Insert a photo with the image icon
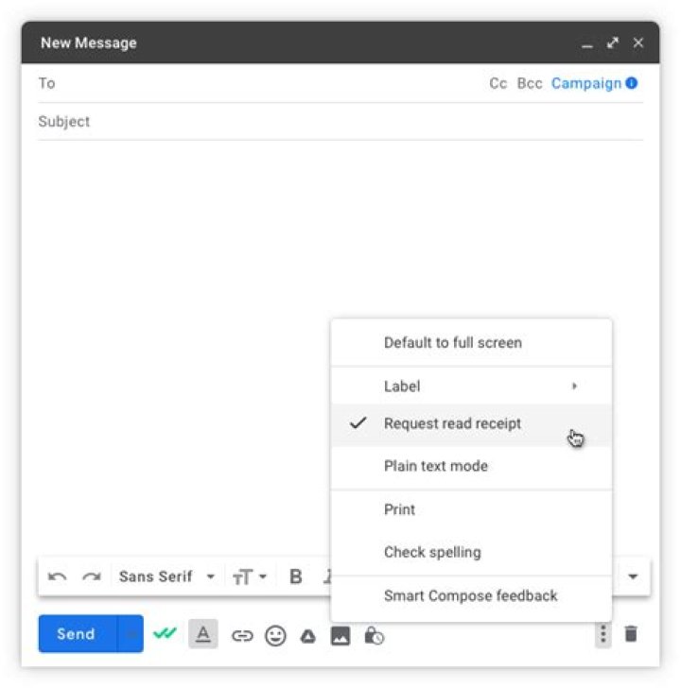The width and height of the screenshot is (681, 688). click(340, 636)
